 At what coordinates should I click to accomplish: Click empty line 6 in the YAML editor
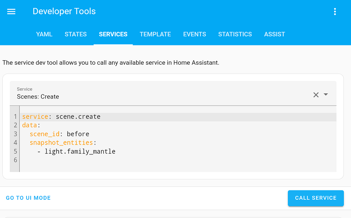(178, 160)
